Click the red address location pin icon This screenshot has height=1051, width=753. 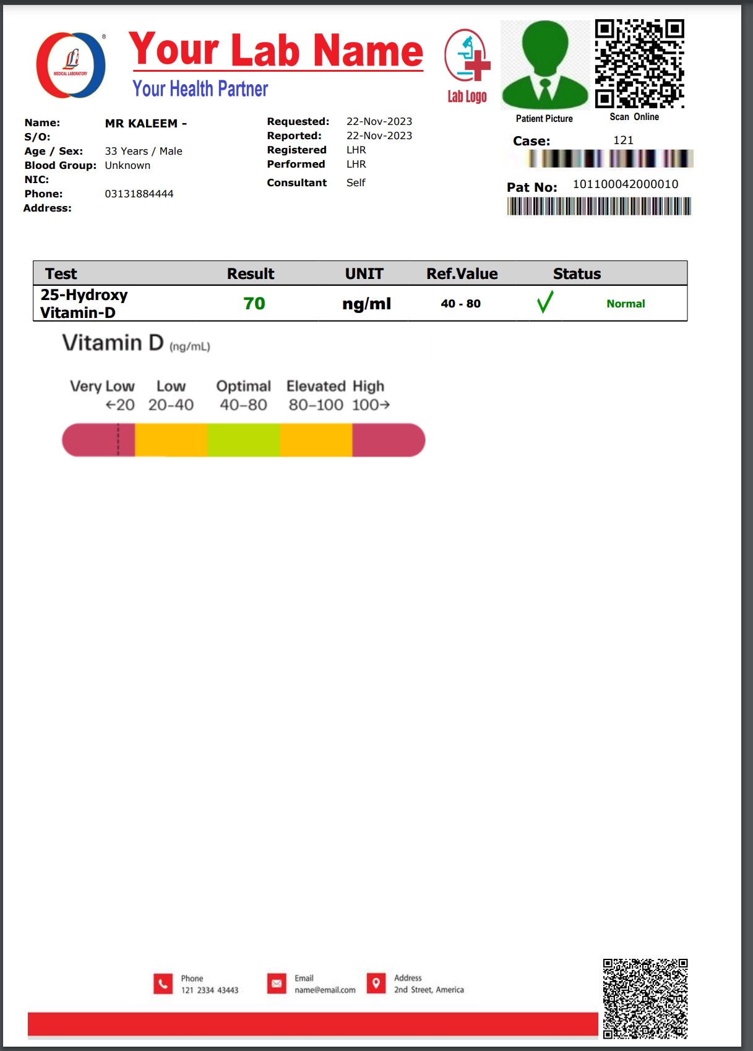(x=376, y=983)
